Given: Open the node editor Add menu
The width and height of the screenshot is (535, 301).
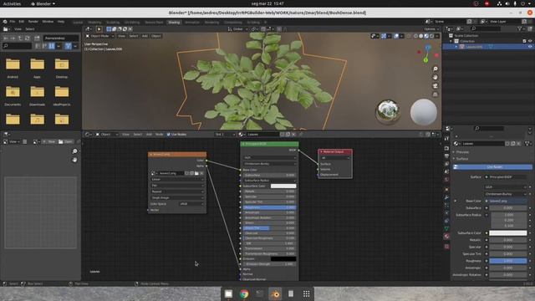Looking at the screenshot, I should tap(149, 135).
